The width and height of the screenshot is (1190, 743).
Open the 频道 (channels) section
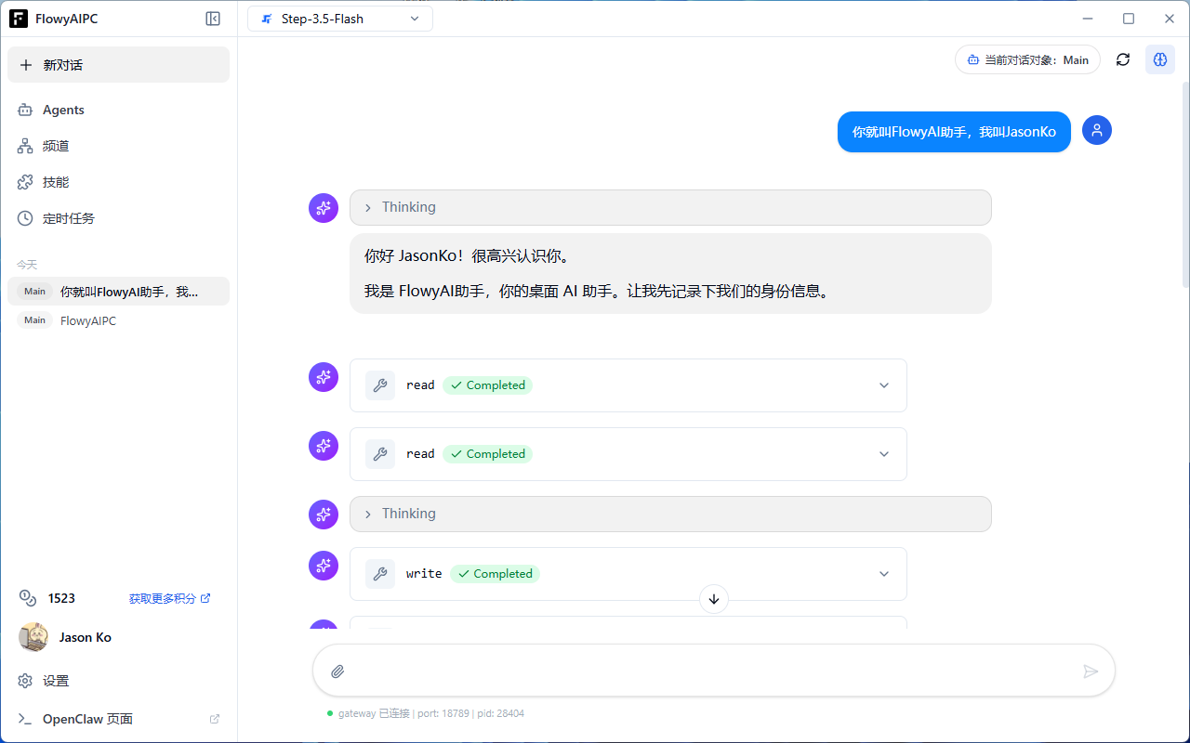pos(55,145)
